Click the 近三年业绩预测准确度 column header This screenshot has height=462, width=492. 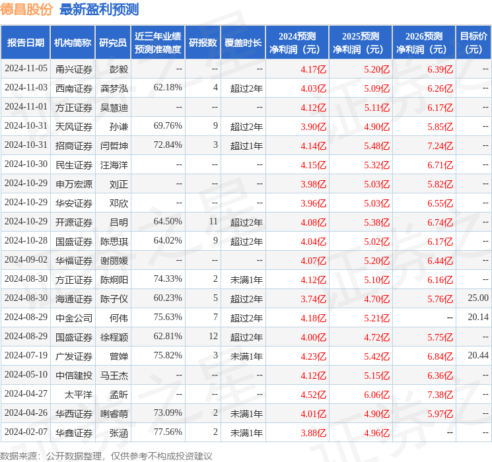click(157, 43)
